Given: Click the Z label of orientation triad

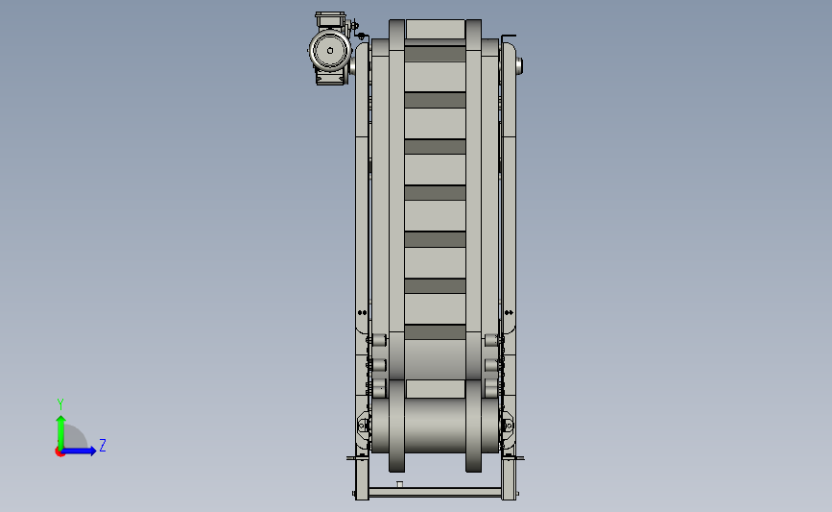Looking at the screenshot, I should [103, 445].
